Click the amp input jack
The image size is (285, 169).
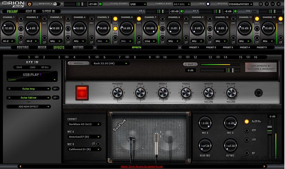point(258,93)
